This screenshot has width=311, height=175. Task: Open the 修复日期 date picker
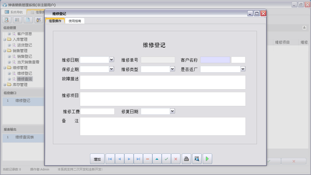tap(172, 111)
